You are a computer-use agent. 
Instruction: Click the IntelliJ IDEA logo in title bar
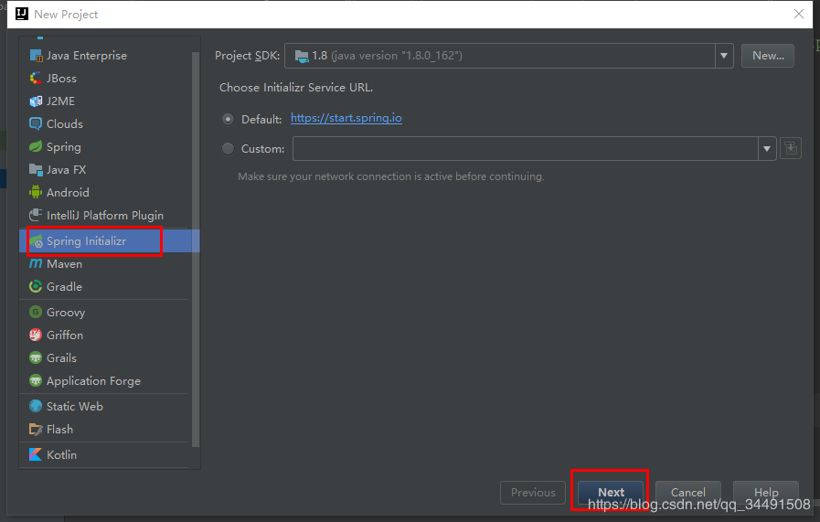click(x=22, y=14)
